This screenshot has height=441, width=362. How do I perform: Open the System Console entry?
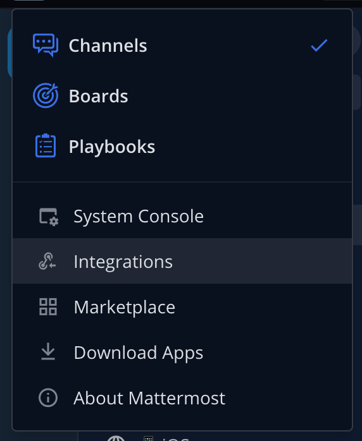tap(182, 216)
